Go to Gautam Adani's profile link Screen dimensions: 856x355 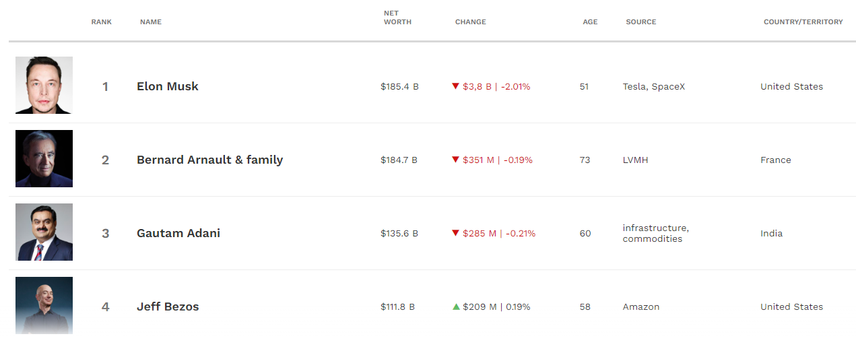coord(178,233)
